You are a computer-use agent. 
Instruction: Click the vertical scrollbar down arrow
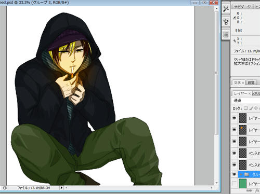(216, 183)
